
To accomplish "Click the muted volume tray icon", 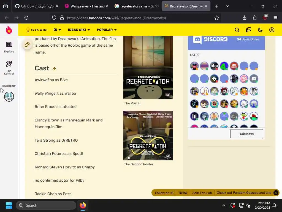I will coord(249,205).
